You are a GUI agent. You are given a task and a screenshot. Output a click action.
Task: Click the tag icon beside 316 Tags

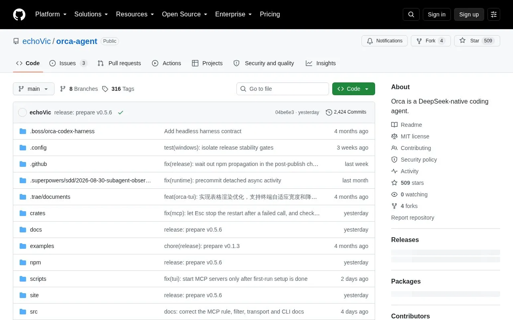pos(105,89)
